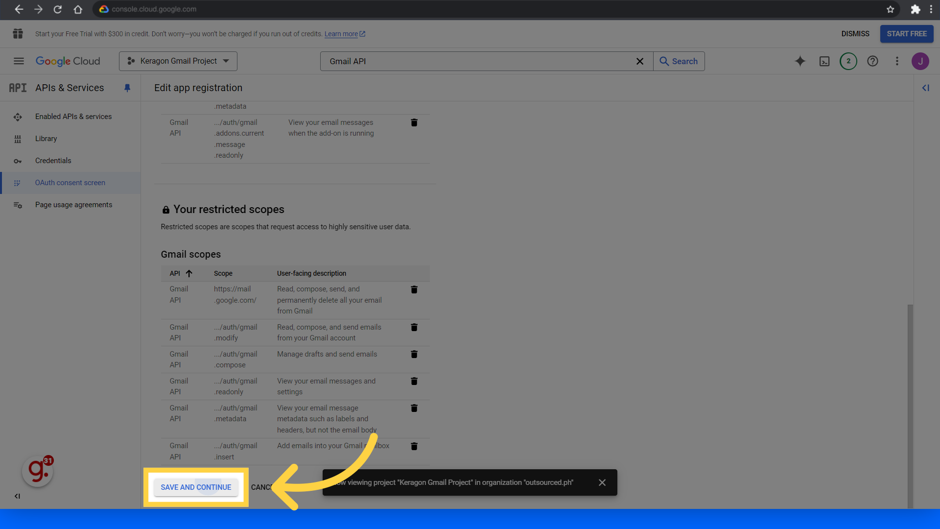Go forward in browser history
This screenshot has width=940, height=529.
click(x=38, y=9)
